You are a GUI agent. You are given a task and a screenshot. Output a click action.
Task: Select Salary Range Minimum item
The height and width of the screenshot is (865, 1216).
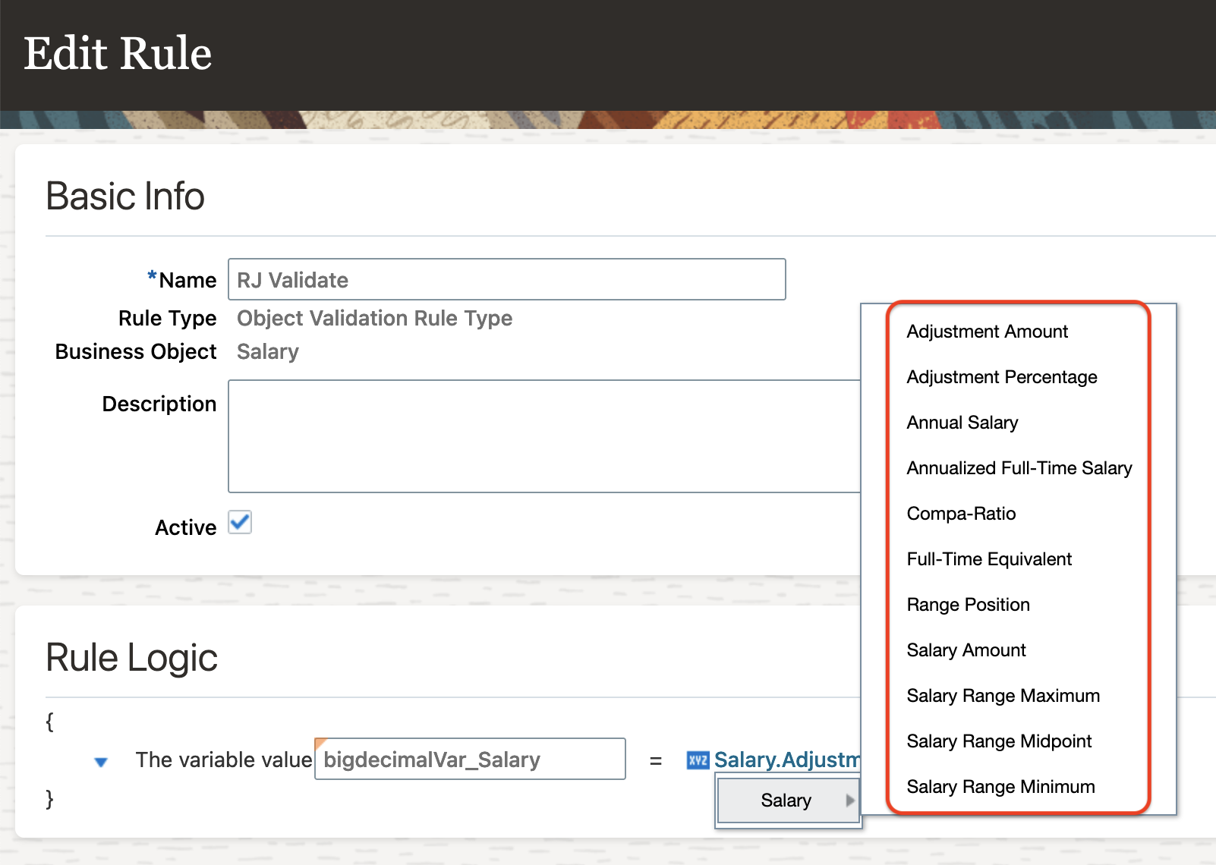tap(1000, 787)
